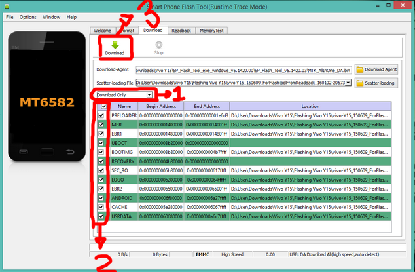
Task: Click the Stop icon
Action: tap(159, 45)
